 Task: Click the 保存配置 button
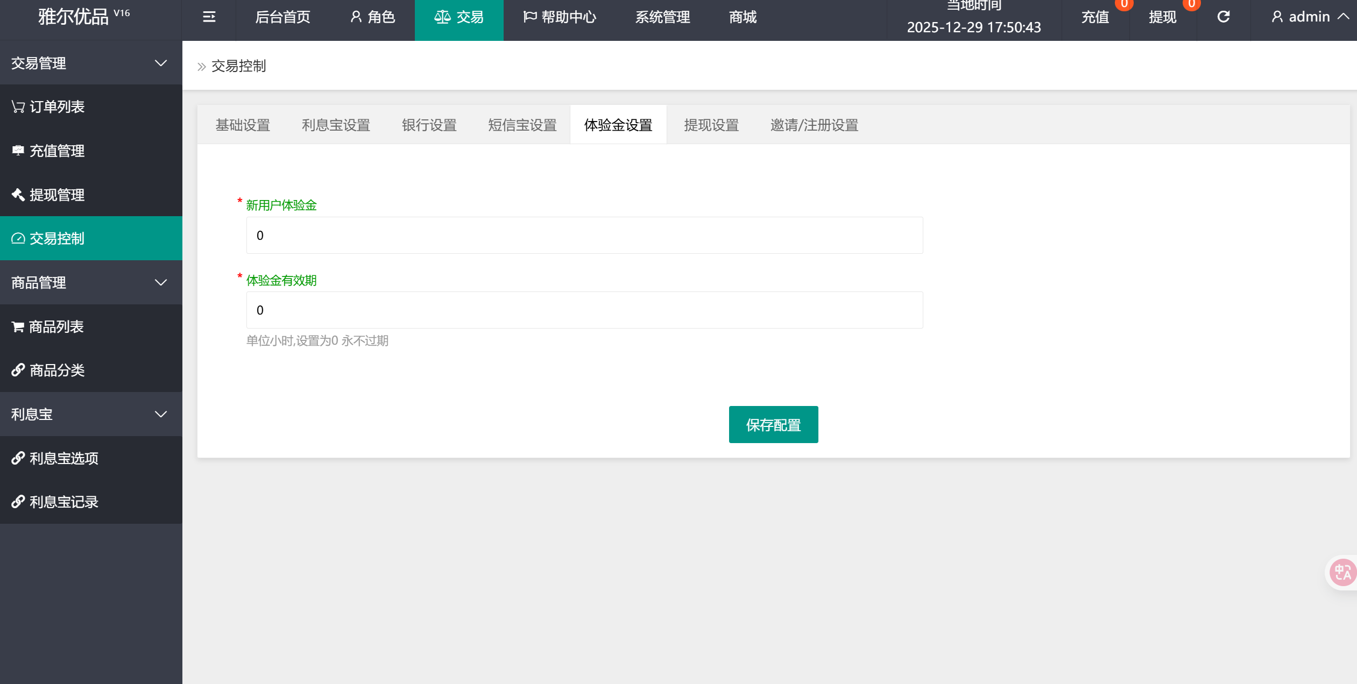(x=773, y=425)
